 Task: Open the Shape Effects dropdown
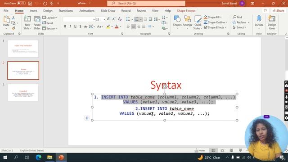(215, 27)
